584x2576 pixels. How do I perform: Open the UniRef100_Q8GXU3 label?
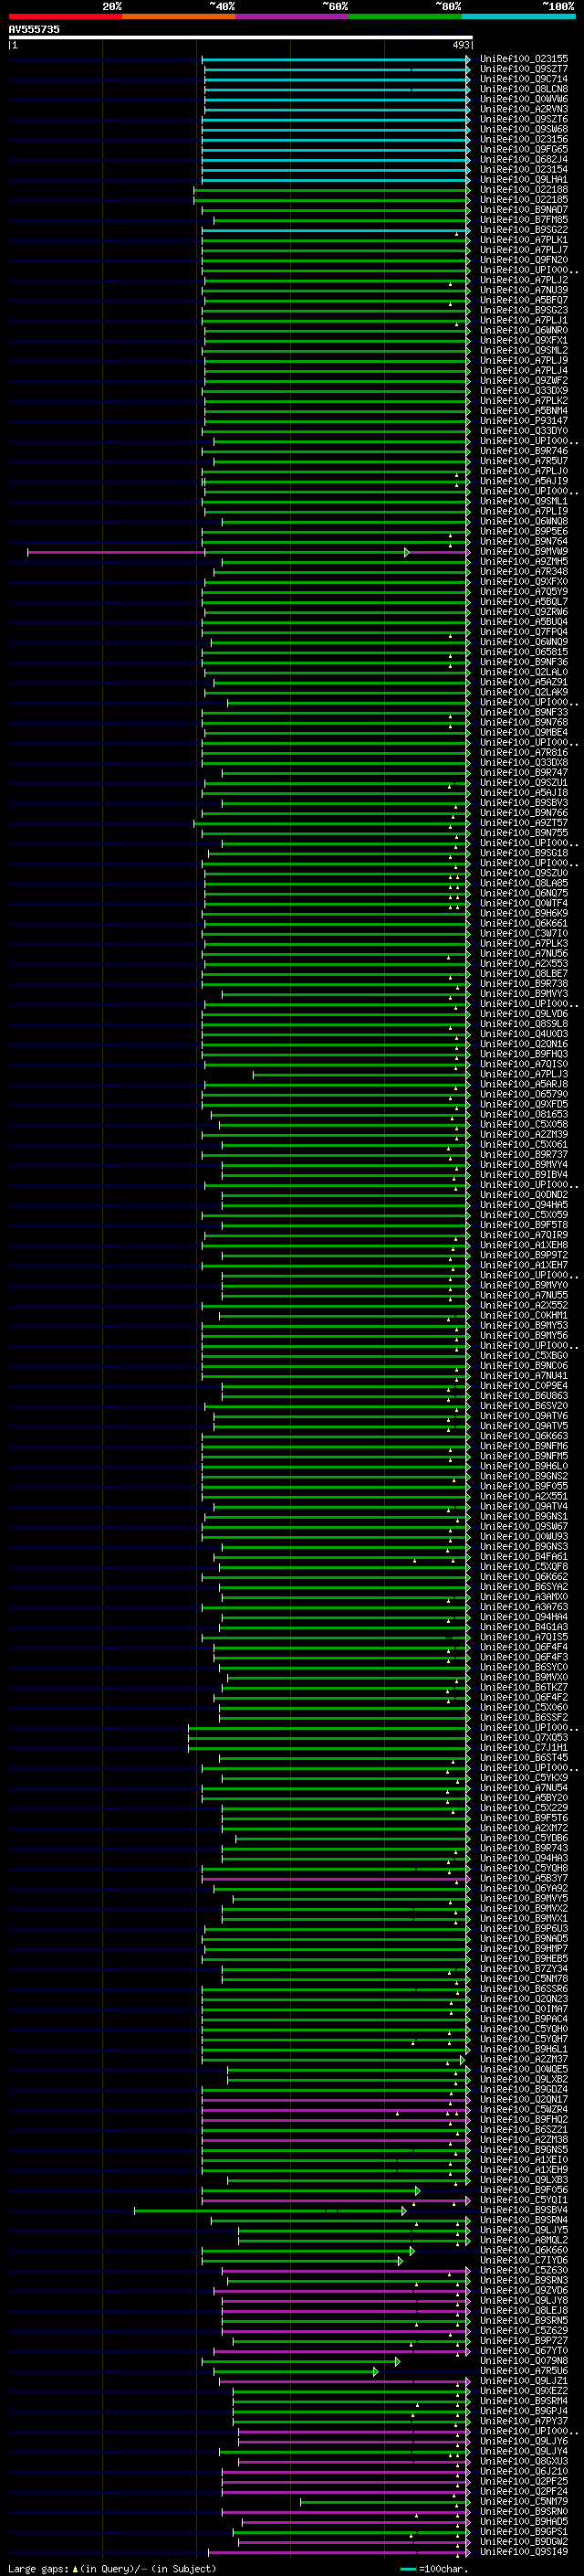click(x=524, y=2462)
